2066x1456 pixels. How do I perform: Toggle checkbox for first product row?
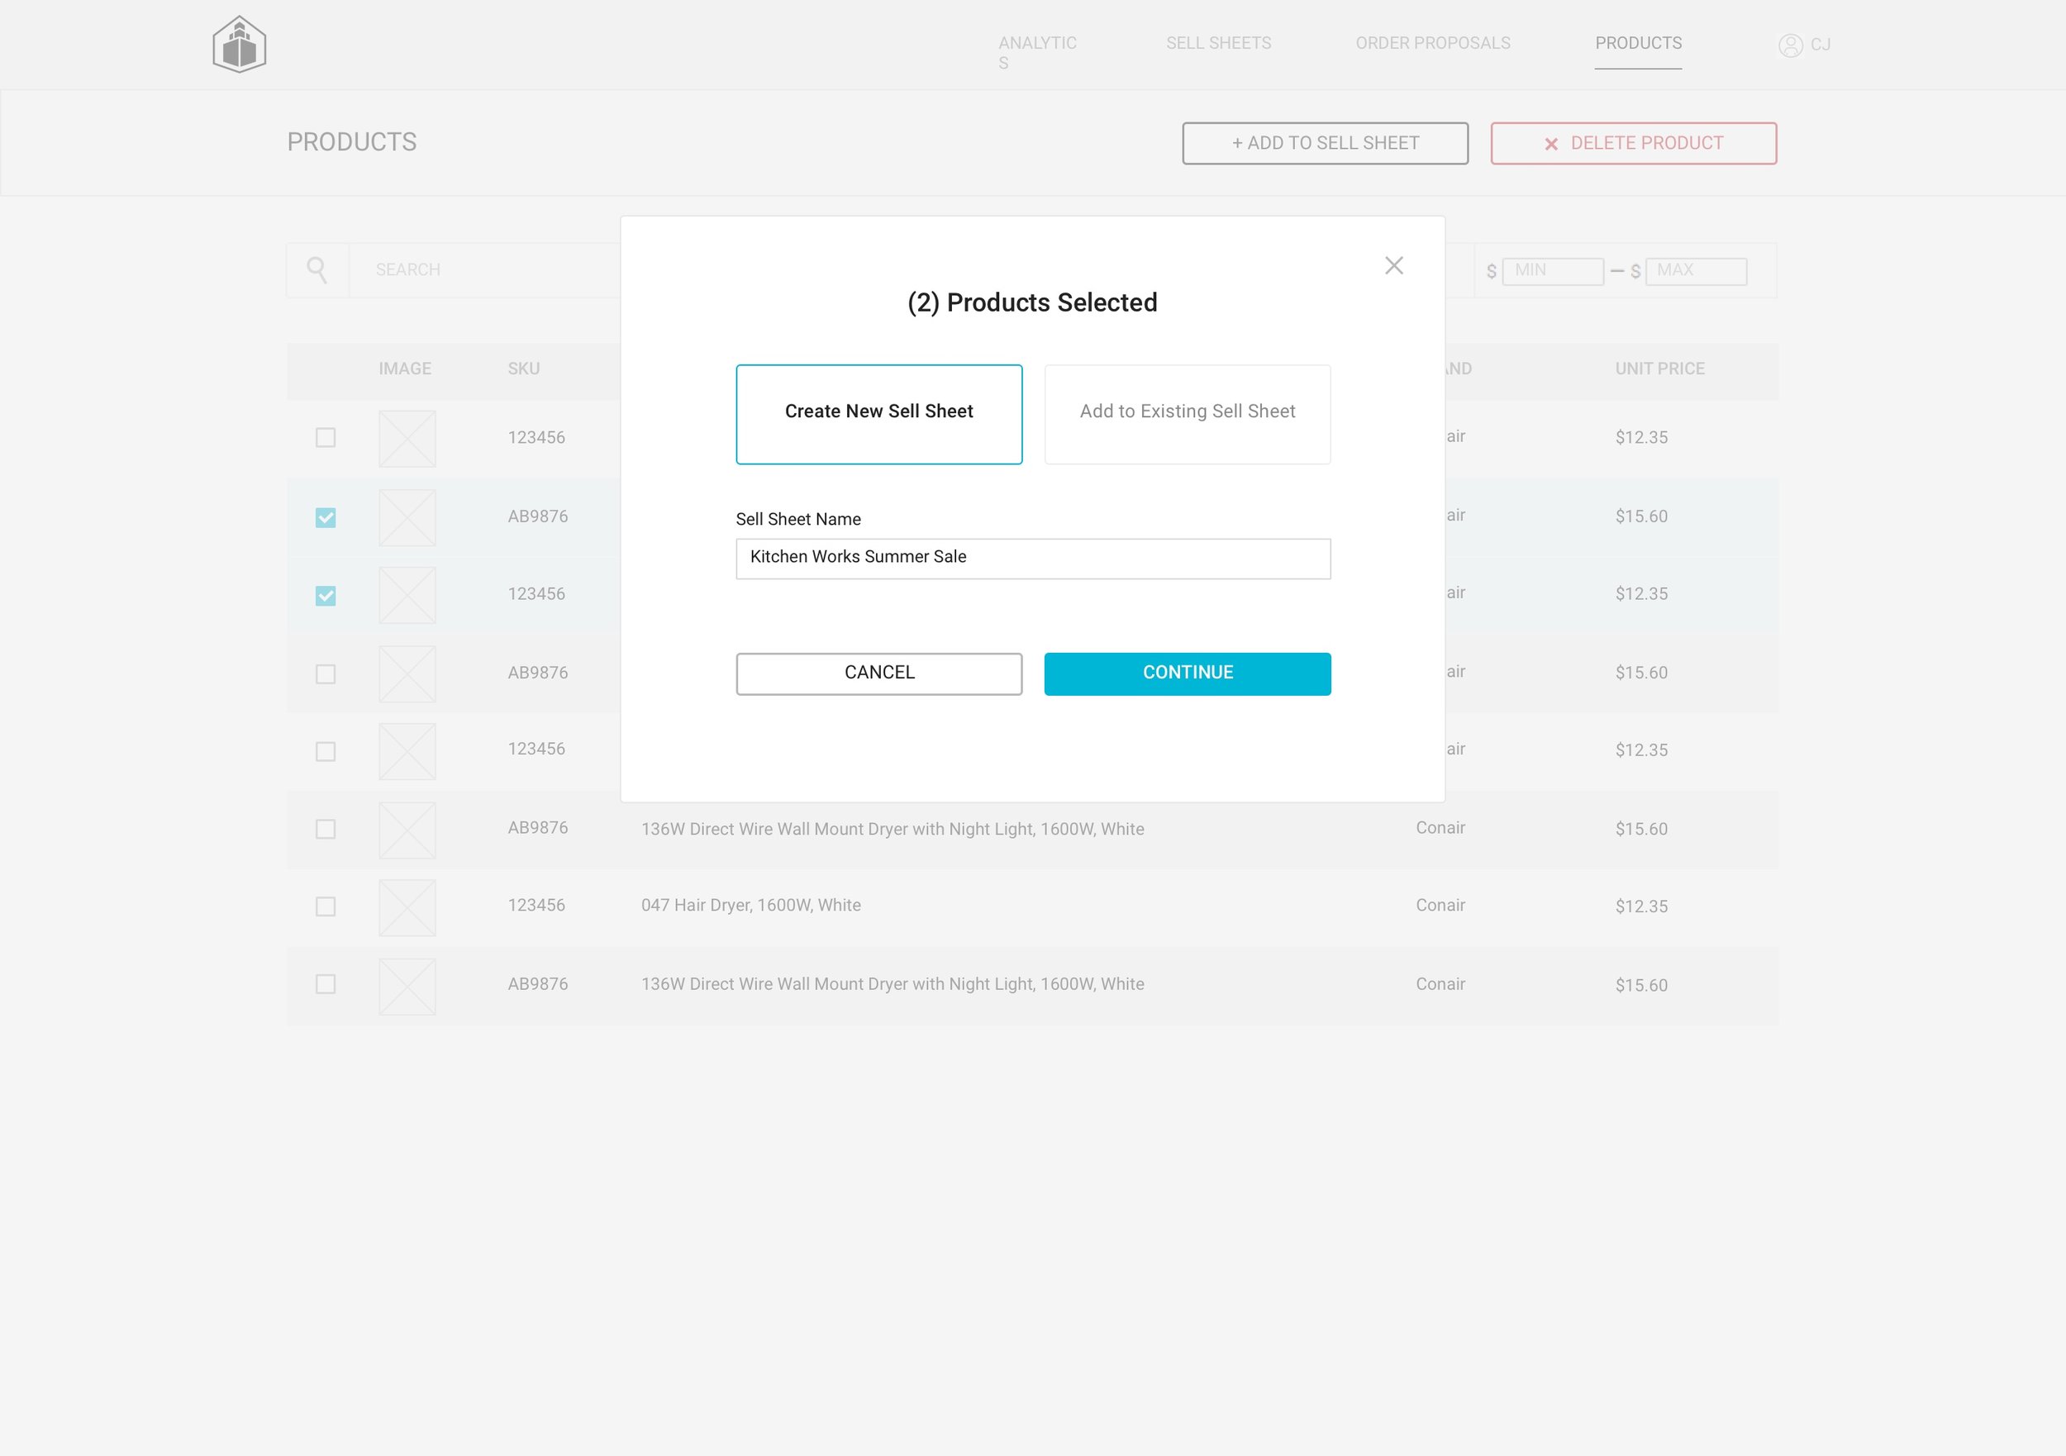(326, 438)
